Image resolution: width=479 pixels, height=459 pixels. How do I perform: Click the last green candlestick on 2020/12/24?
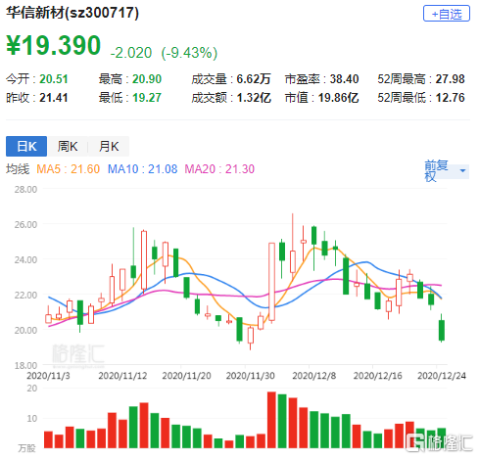(442, 330)
